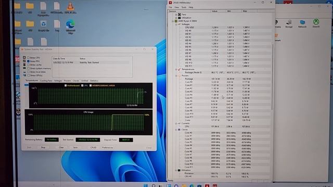This screenshot has height=187, width=333.
Task: Click the Save button in AIDA64
Action: [x=75, y=148]
